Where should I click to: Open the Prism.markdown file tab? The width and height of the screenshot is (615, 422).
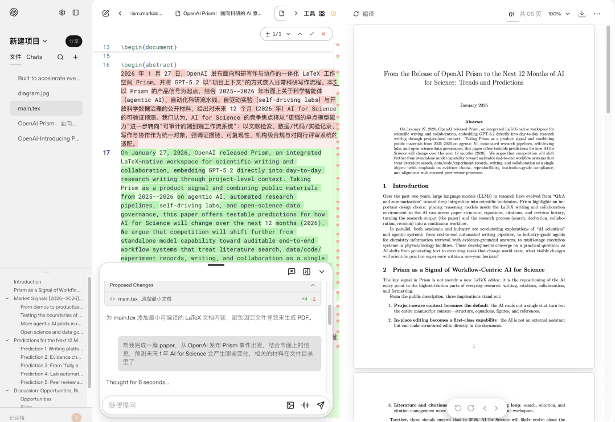coord(146,13)
